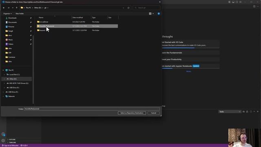Open VS Code customize layout icon
Viewport: 261px width, 147px height.
pyautogui.click(x=240, y=2)
